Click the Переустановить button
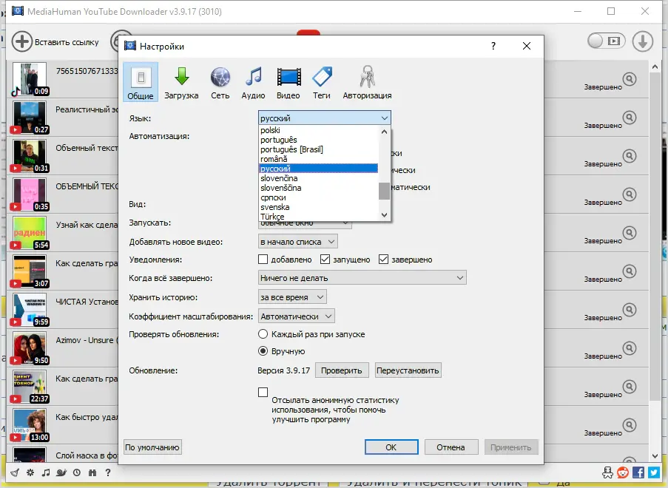Image resolution: width=668 pixels, height=488 pixels. (408, 370)
